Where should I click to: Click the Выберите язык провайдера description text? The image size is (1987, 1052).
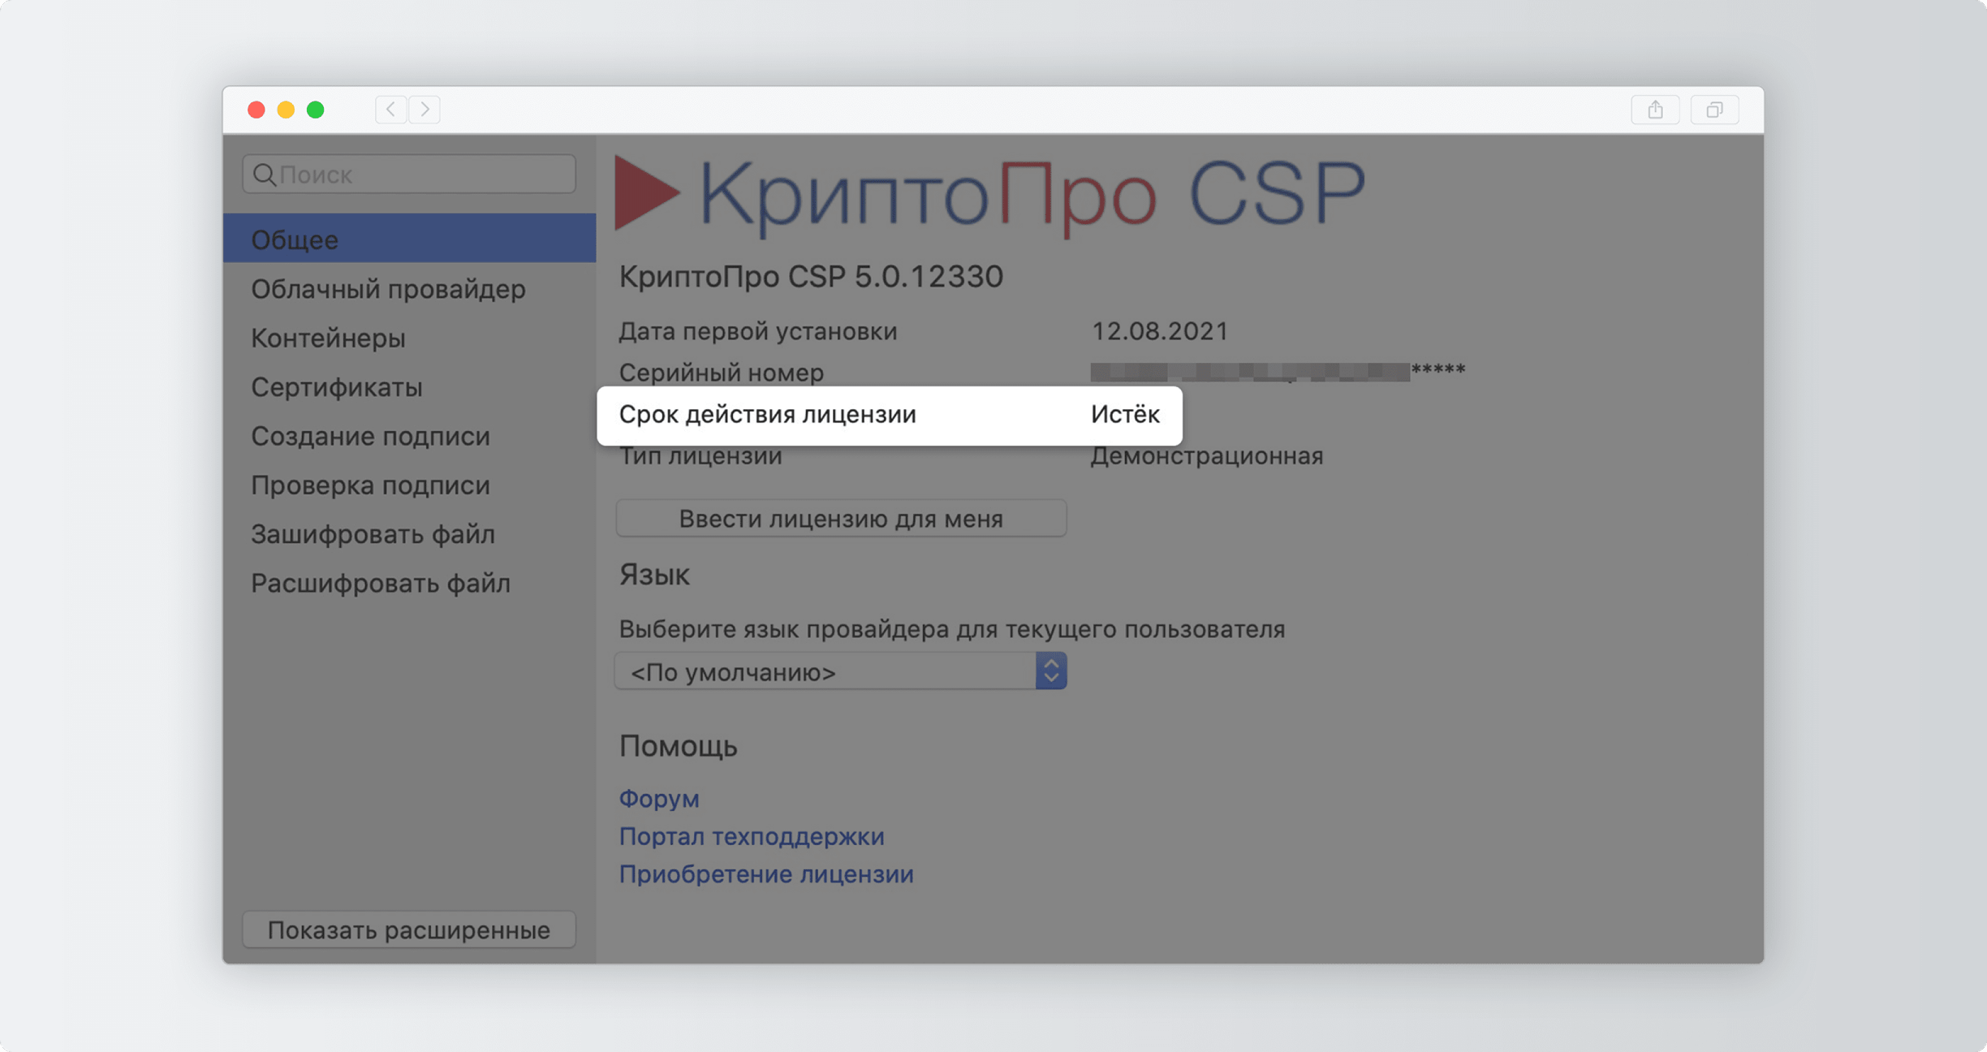click(952, 629)
